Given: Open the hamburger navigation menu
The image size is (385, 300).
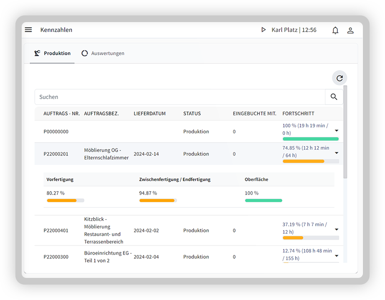Looking at the screenshot, I should pos(28,30).
